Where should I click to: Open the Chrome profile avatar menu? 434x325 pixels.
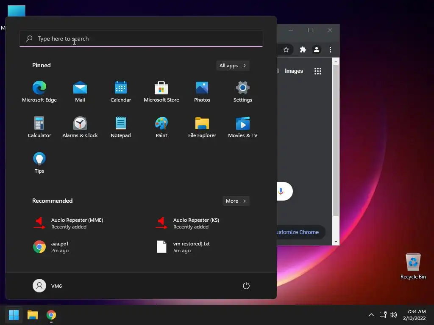pyautogui.click(x=316, y=50)
